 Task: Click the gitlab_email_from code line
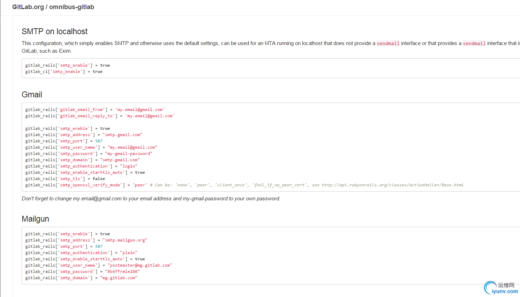pyautogui.click(x=95, y=110)
